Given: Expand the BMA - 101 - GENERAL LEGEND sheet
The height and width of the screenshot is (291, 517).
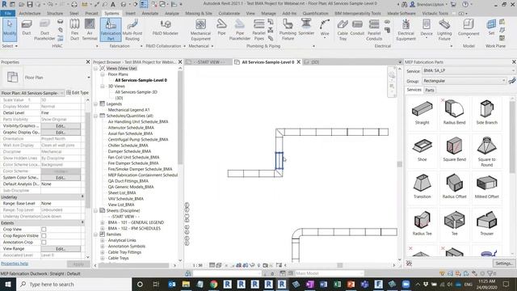Looking at the screenshot, I should pos(103,223).
